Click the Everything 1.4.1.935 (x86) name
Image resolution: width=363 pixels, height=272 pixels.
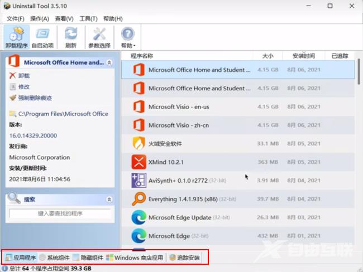click(x=183, y=199)
